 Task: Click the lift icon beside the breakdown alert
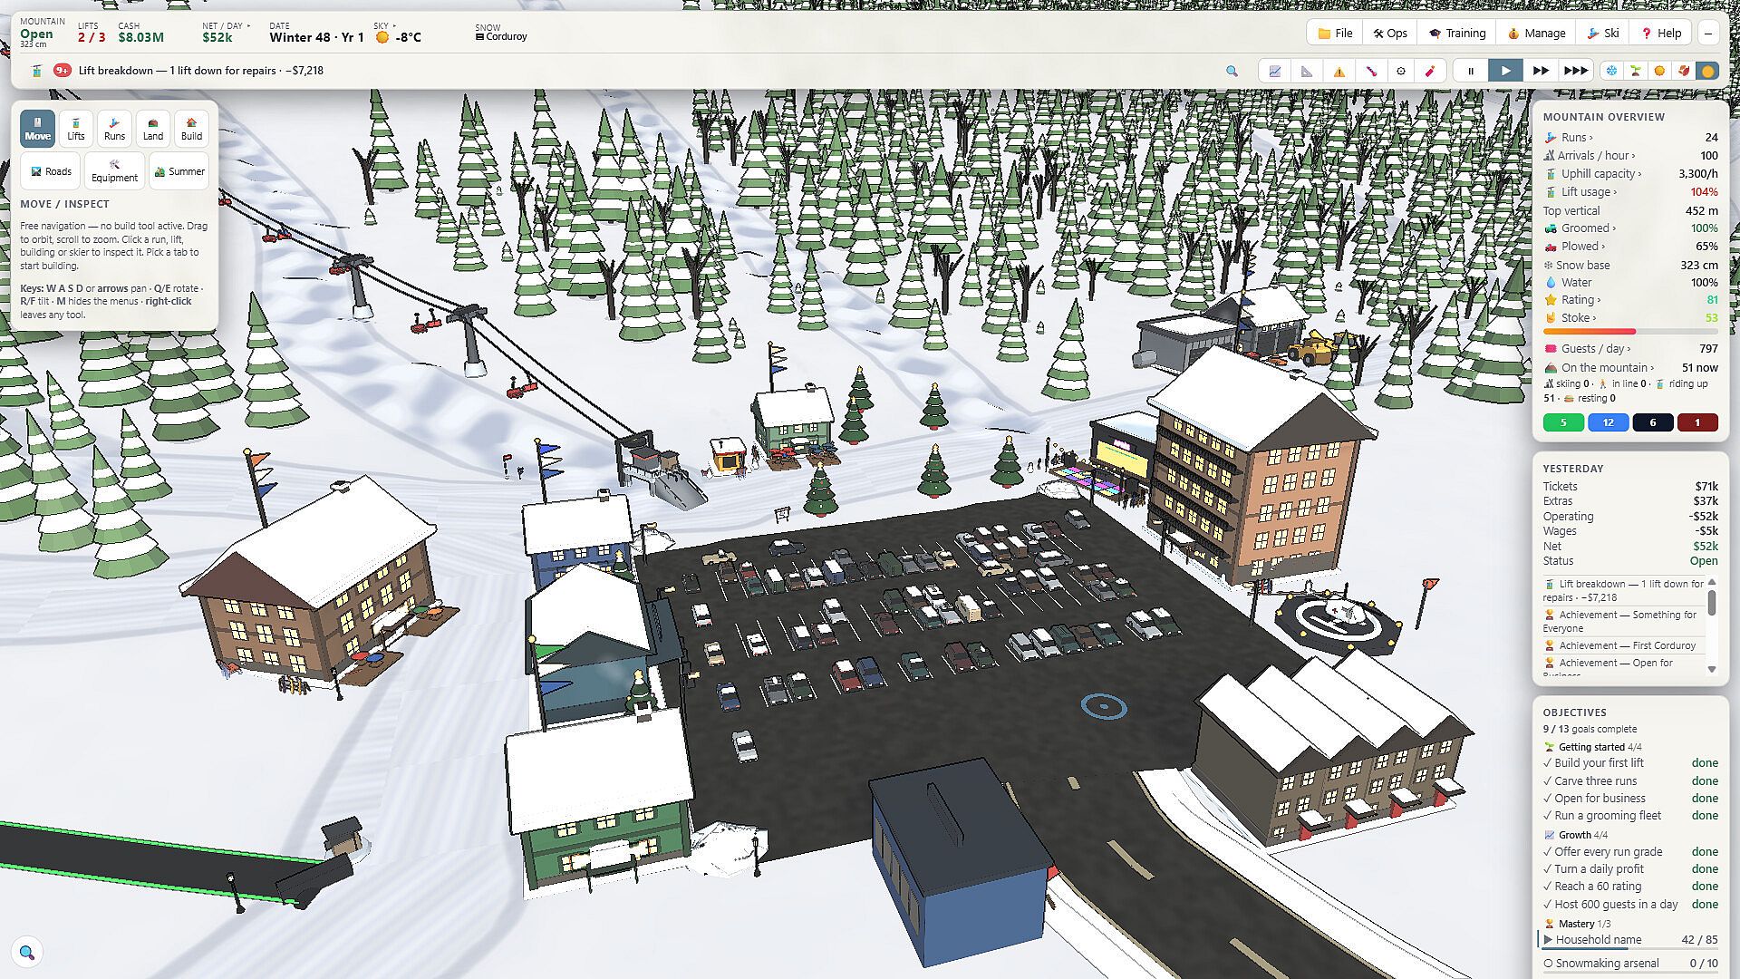(37, 70)
